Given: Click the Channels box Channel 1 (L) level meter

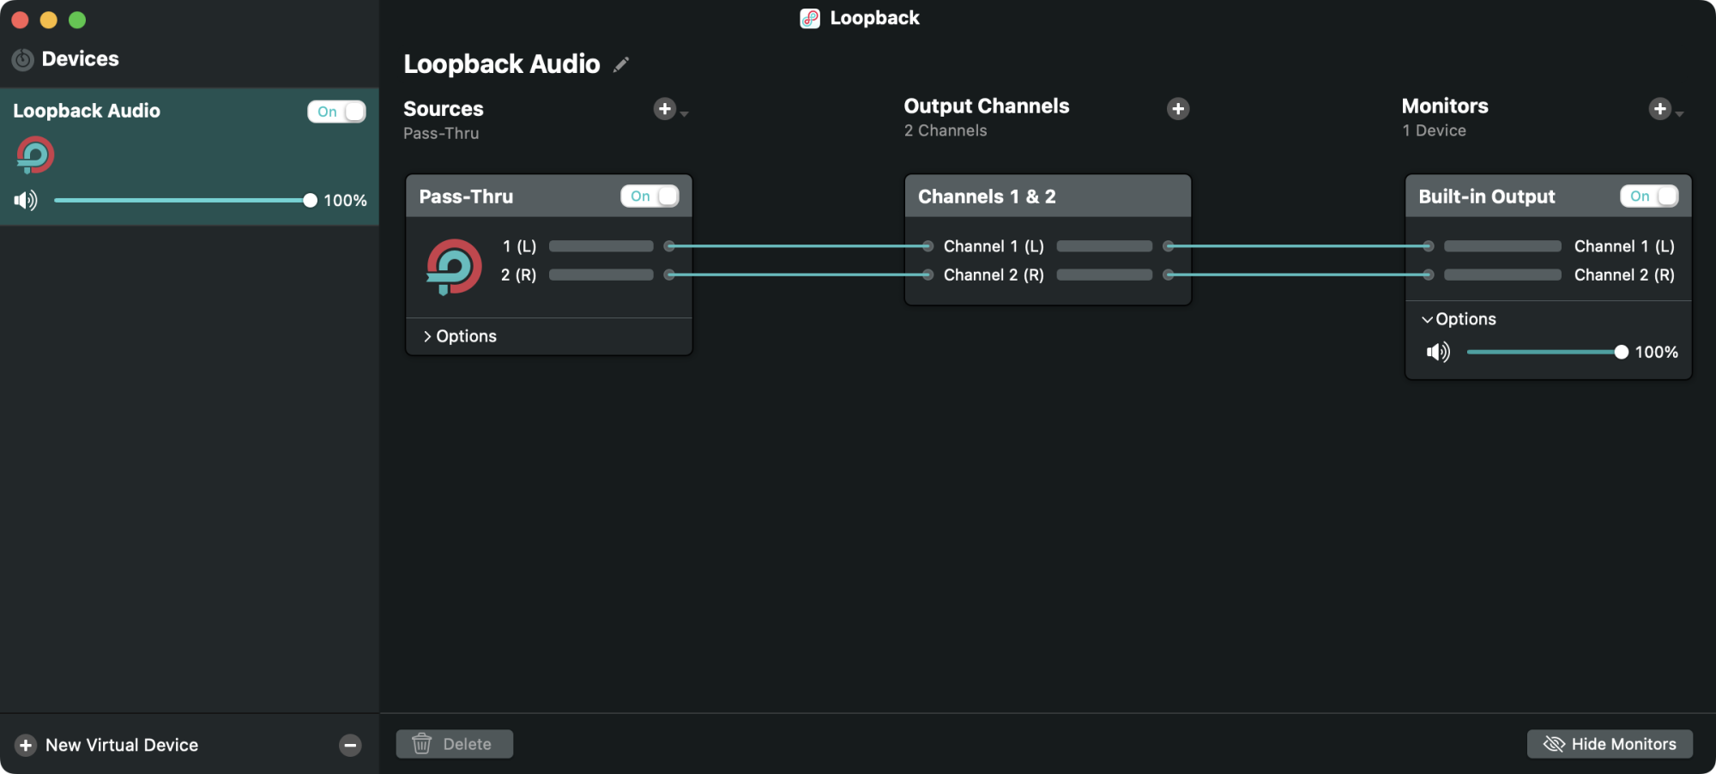Looking at the screenshot, I should (x=1104, y=246).
